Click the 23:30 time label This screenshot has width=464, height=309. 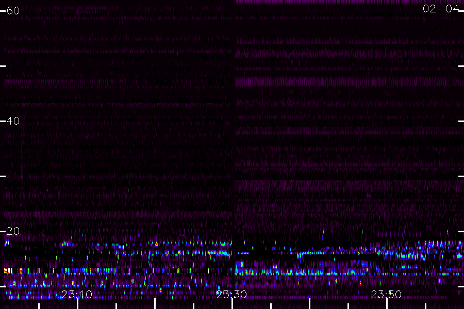(231, 295)
